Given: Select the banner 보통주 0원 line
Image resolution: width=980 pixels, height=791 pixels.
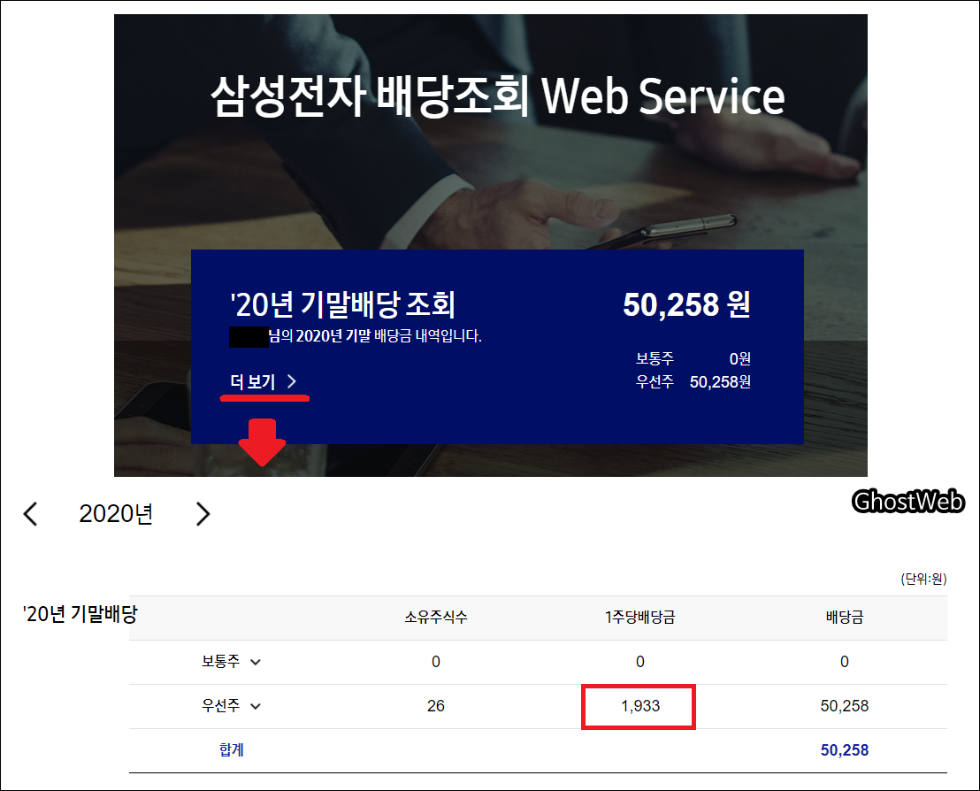Looking at the screenshot, I should pos(693,359).
